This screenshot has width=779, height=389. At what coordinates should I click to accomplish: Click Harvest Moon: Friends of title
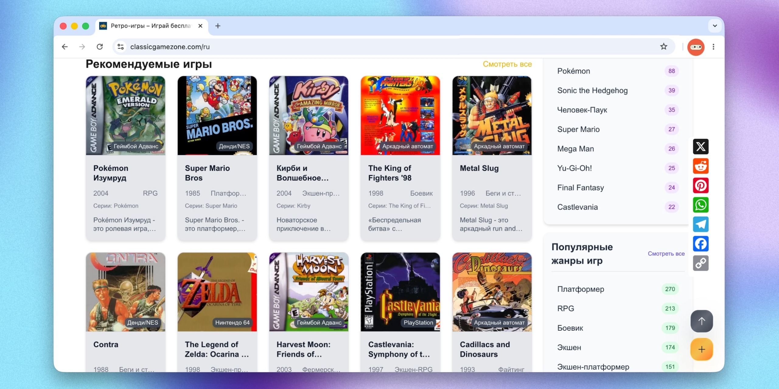click(303, 349)
